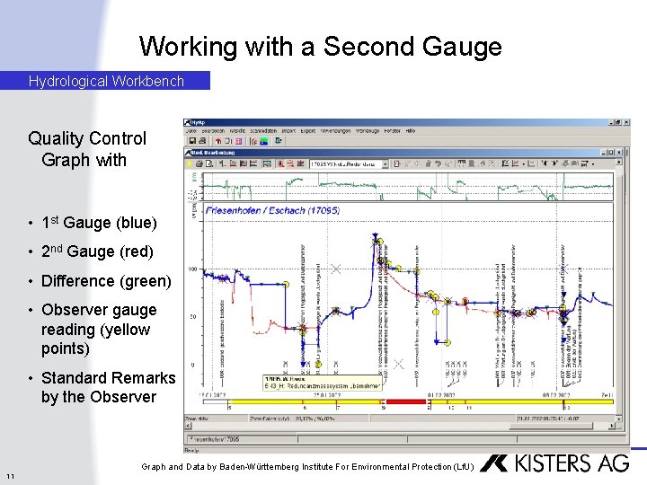Click the Ready status bar text

tap(192, 450)
